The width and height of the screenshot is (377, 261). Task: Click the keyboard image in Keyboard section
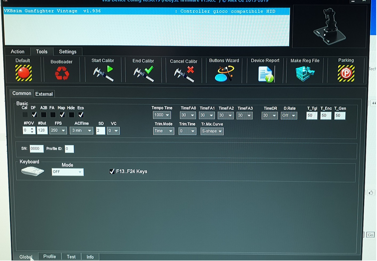click(33, 171)
